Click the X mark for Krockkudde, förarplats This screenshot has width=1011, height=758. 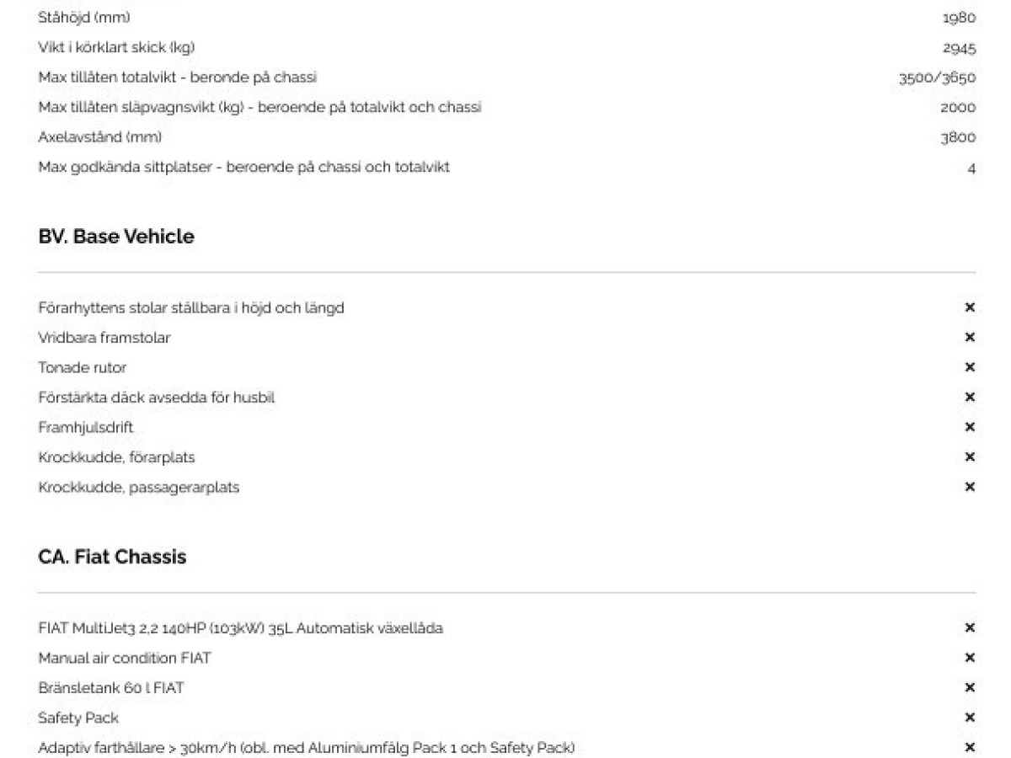click(970, 457)
